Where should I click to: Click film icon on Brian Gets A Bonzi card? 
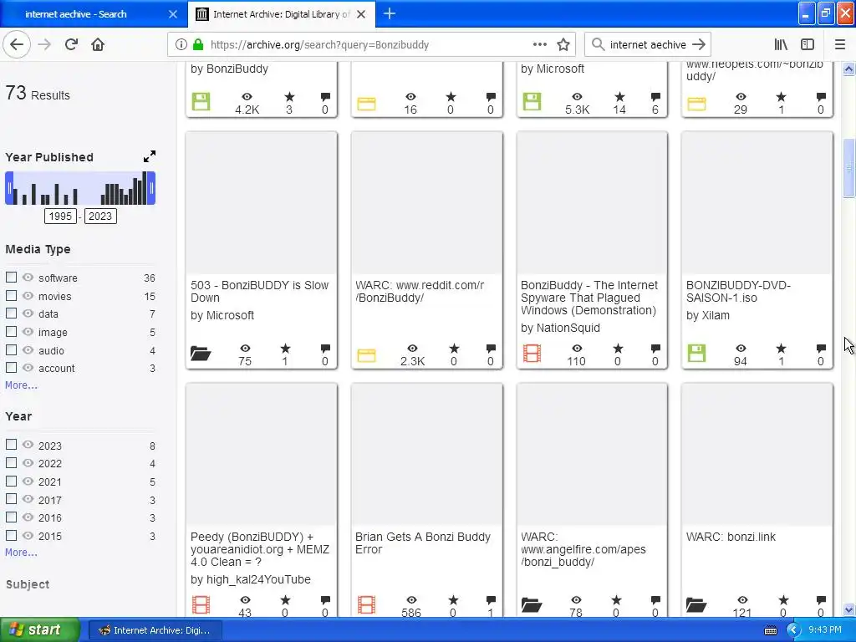[366, 605]
